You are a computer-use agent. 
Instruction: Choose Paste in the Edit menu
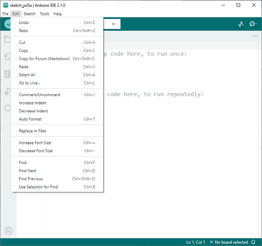coord(57,67)
